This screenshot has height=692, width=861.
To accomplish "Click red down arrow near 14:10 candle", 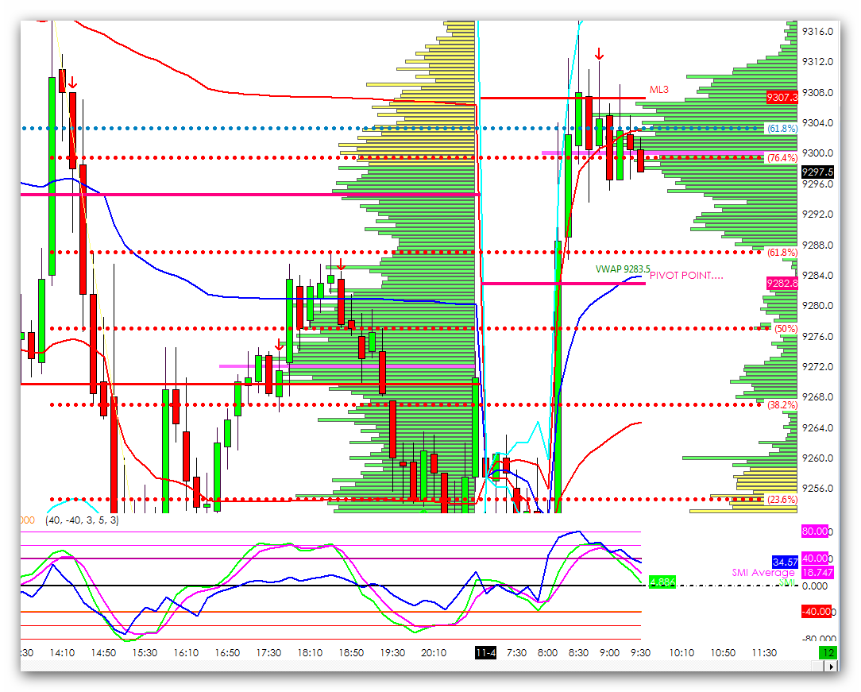I will point(72,83).
